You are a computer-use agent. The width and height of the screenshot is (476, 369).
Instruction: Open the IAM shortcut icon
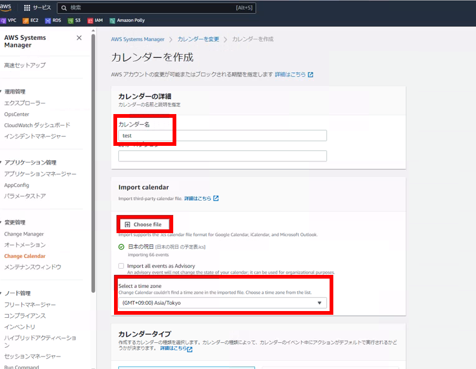click(x=90, y=21)
